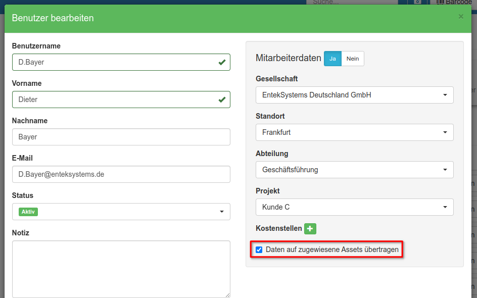477x298 pixels.
Task: Expand the Projekt dropdown showing Kunde C
Action: [x=354, y=207]
